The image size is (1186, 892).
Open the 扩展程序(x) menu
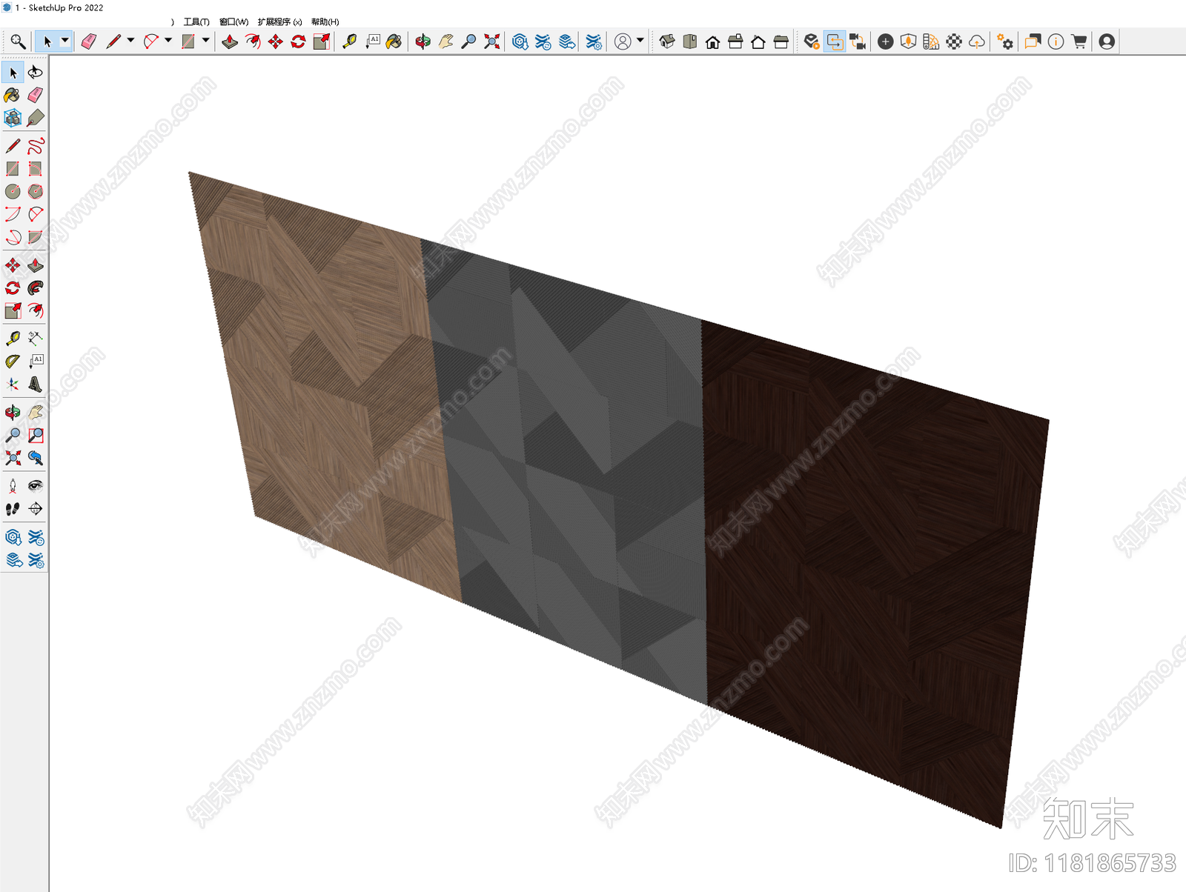[280, 22]
